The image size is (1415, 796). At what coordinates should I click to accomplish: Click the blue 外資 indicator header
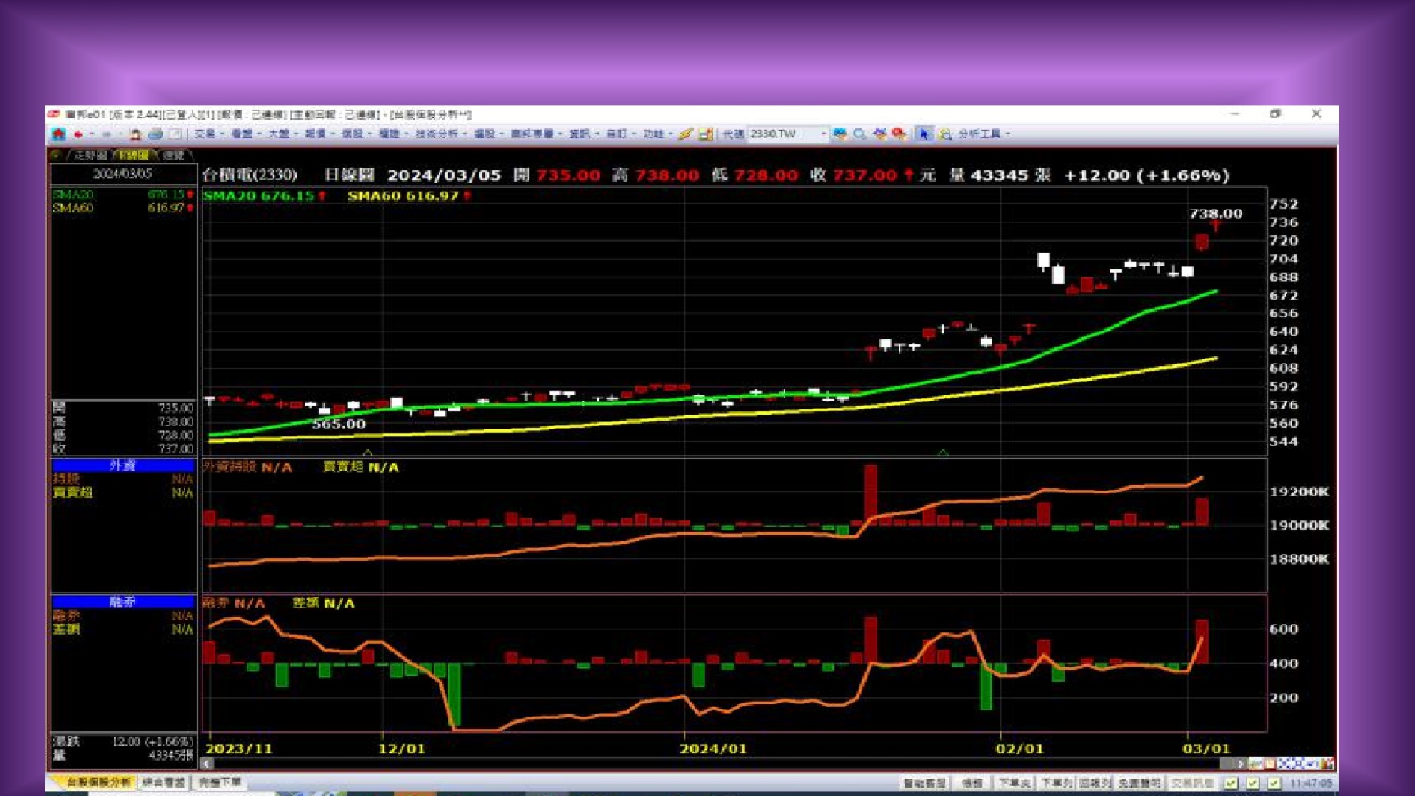[122, 465]
